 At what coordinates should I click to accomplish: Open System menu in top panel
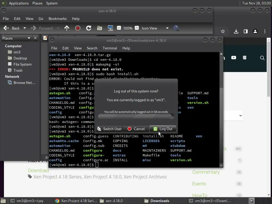[52, 3]
